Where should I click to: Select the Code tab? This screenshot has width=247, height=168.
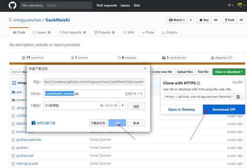coord(19,32)
